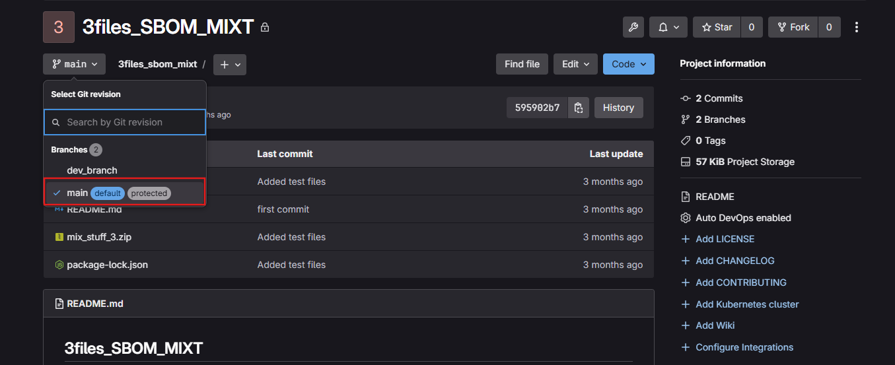Open 57 KiB Project Storage link

tap(745, 162)
